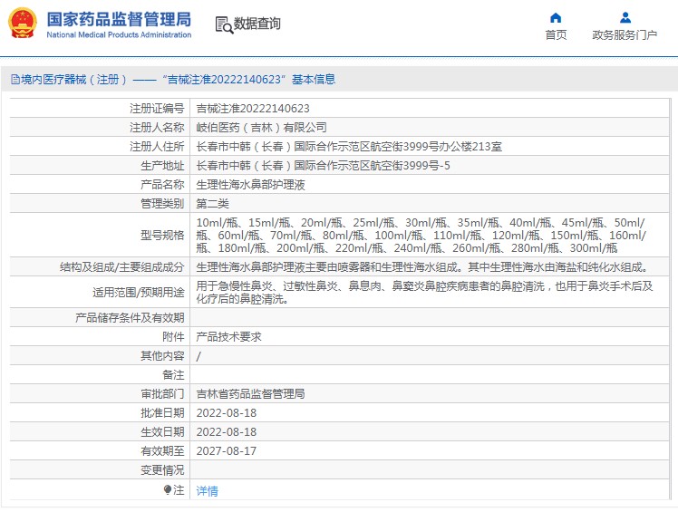Image resolution: width=678 pixels, height=512 pixels.
Task: Click approval department 吉林省药品监督管理局
Action: pyautogui.click(x=250, y=394)
